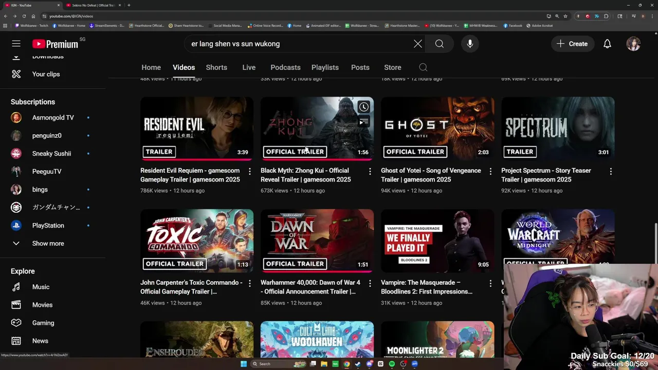Select the Videos channel tab

click(x=184, y=67)
